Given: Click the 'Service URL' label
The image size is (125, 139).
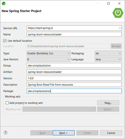Looking at the screenshot, I should pyautogui.click(x=10, y=28).
